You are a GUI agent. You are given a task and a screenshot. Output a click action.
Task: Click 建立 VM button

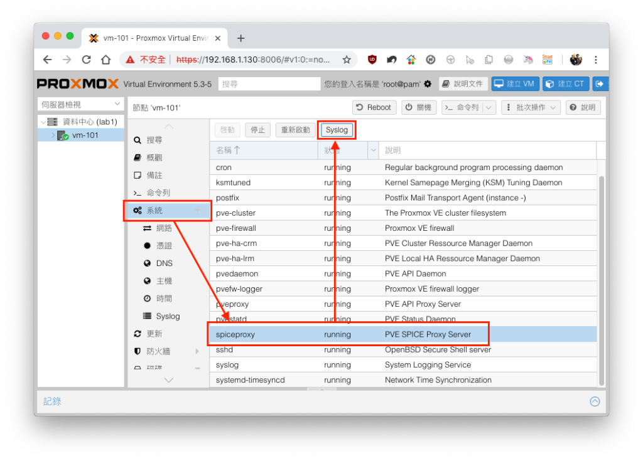point(515,84)
